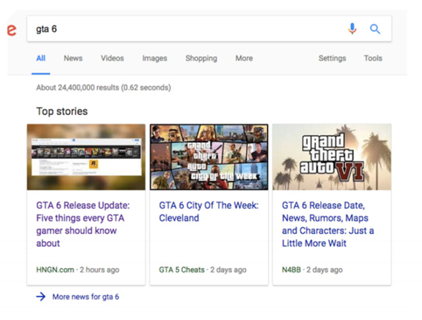Click the N4BB source label
This screenshot has width=422, height=320.
[x=291, y=269]
